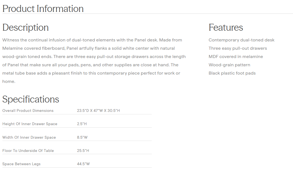Click the Description section heading
The height and width of the screenshot is (171, 293).
click(25, 27)
